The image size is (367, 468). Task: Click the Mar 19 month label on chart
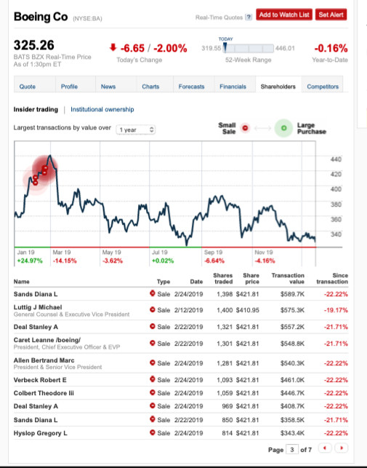(62, 253)
